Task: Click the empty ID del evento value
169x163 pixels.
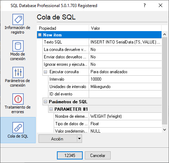Action: click(125, 94)
